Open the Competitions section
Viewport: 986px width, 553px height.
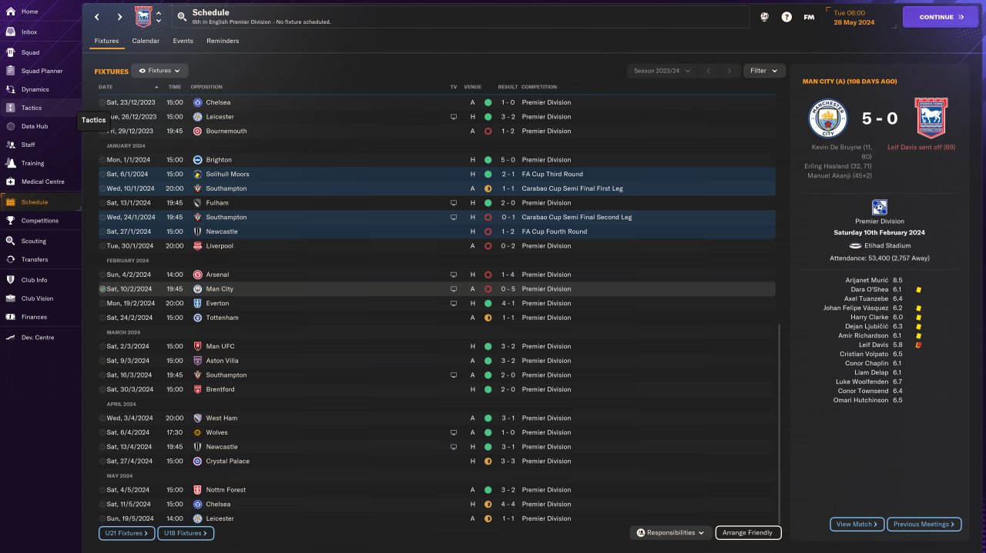pyautogui.click(x=41, y=221)
